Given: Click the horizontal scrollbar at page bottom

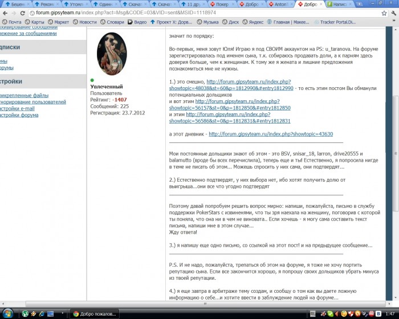Looking at the screenshot, I should (x=206, y=304).
